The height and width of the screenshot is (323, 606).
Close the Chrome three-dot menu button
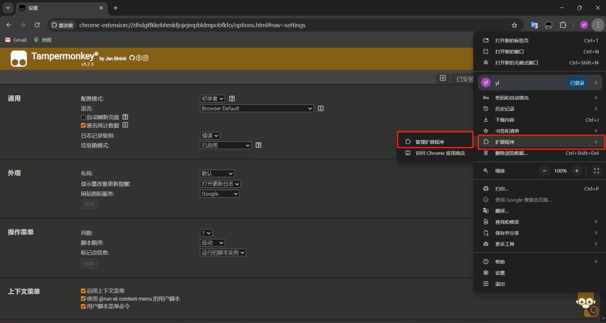(x=598, y=25)
